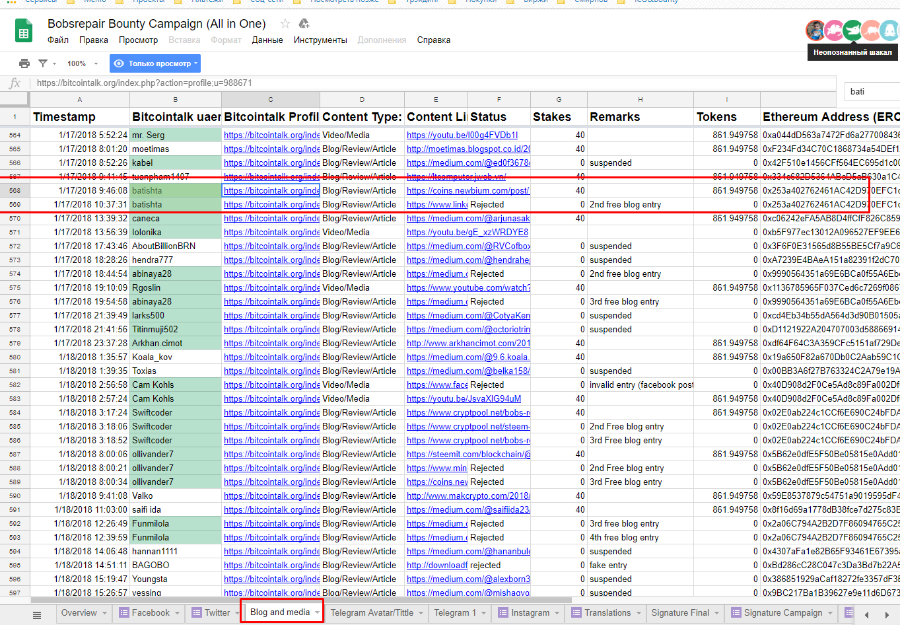Open the youtu.be/JsvaXlG94uM link
Viewport: 900px width, 625px height.
464,398
